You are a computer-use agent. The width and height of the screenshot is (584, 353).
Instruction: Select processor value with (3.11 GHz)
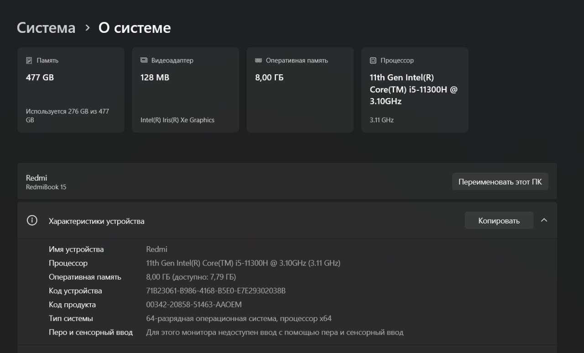pos(243,263)
